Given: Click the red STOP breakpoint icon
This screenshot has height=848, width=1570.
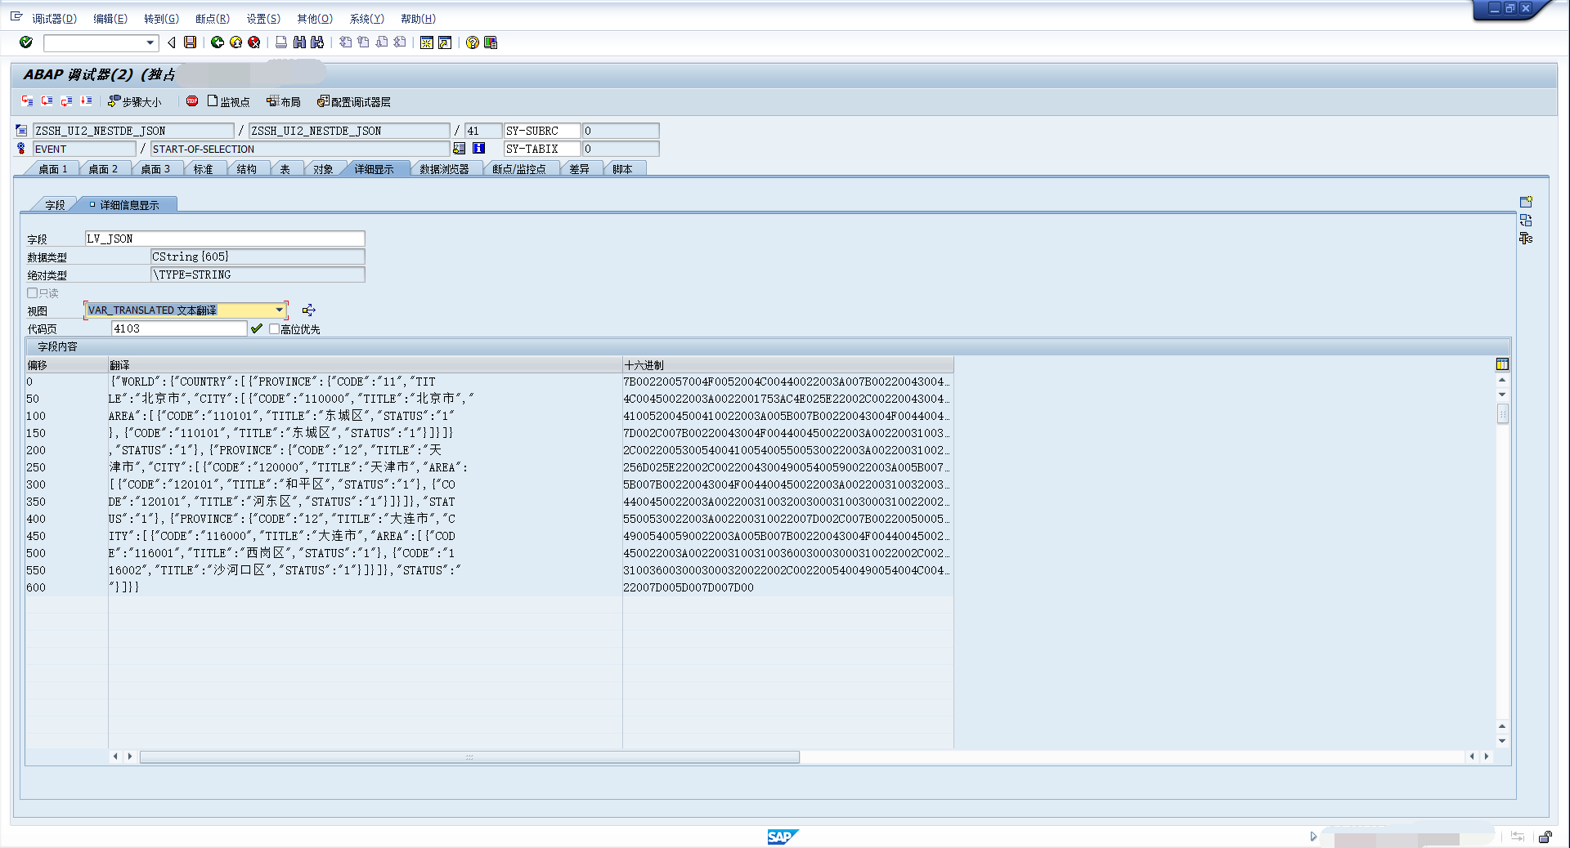Looking at the screenshot, I should point(192,101).
